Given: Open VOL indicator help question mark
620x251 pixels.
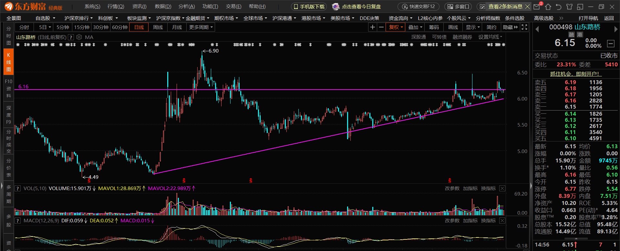Looking at the screenshot, I should click(18, 188).
